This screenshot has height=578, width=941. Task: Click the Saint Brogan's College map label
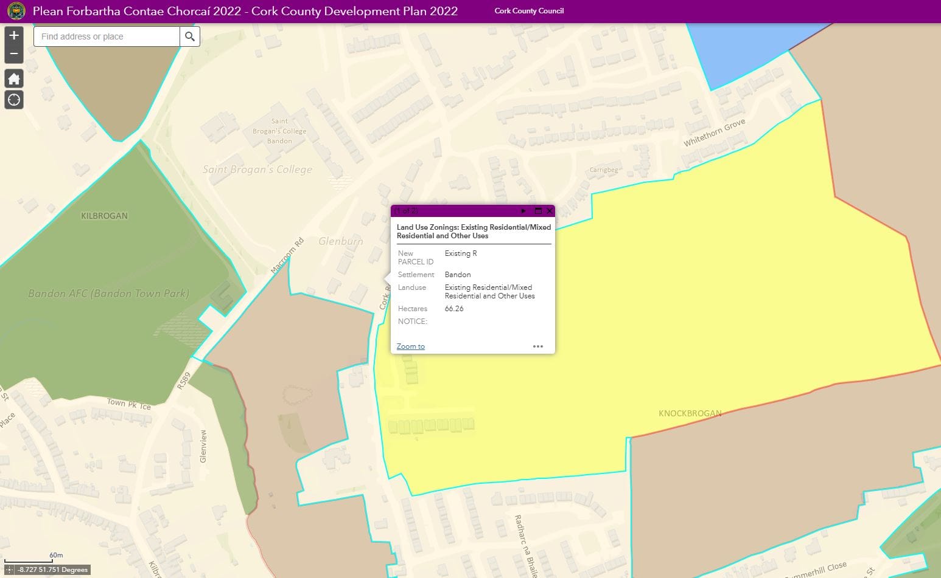pyautogui.click(x=257, y=170)
